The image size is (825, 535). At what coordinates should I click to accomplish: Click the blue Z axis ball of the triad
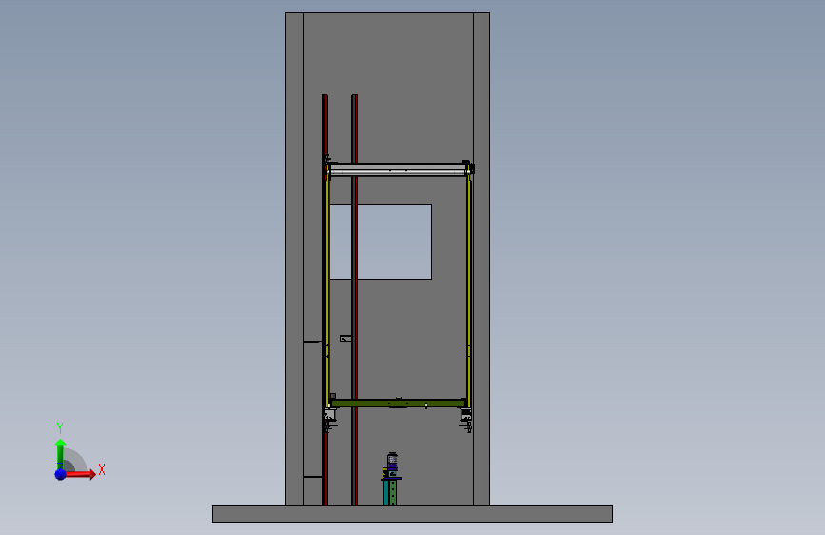coord(60,474)
